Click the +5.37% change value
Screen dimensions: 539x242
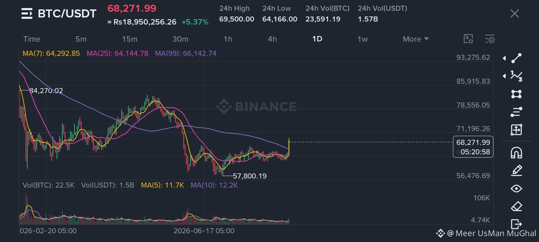click(195, 22)
